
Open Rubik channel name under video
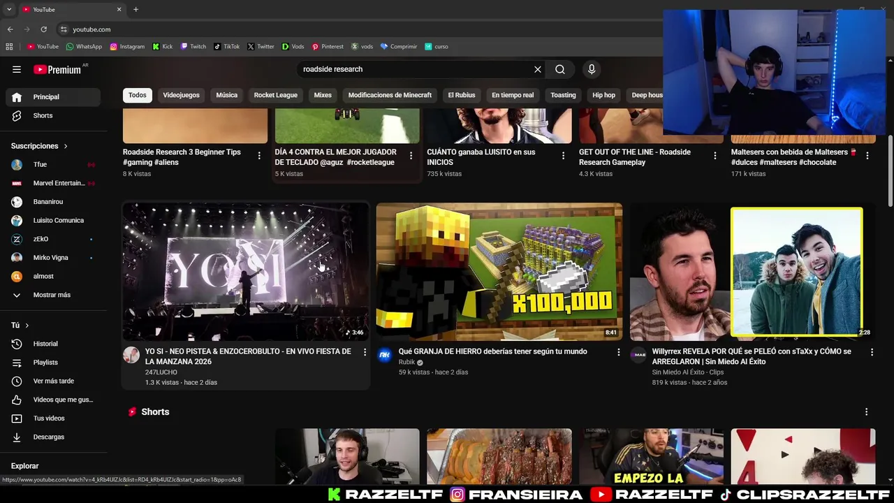[406, 363]
